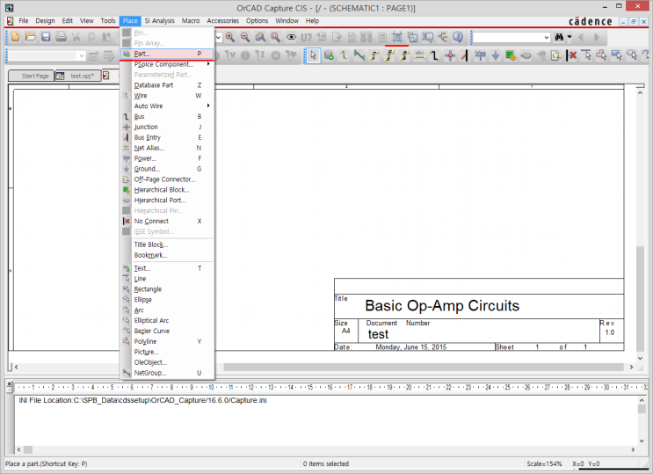653x474 pixels.
Task: Open the SI Analysis menu
Action: point(159,20)
